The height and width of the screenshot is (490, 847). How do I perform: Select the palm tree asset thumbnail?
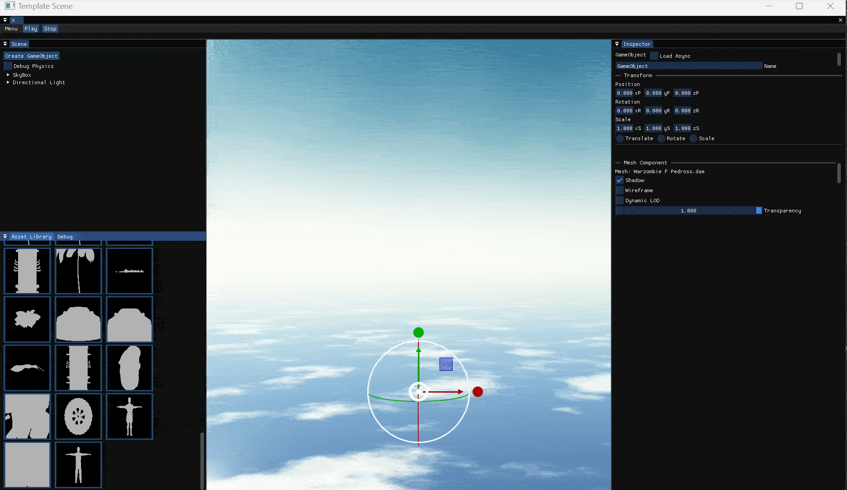(x=78, y=271)
